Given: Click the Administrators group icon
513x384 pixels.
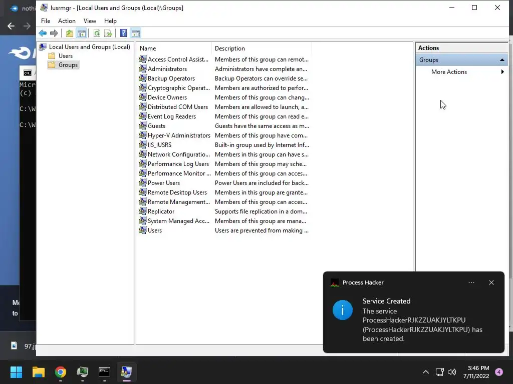Looking at the screenshot, I should click(x=143, y=68).
